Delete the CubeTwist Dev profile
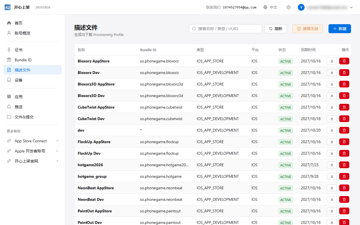360x225 pixels. pos(344,119)
